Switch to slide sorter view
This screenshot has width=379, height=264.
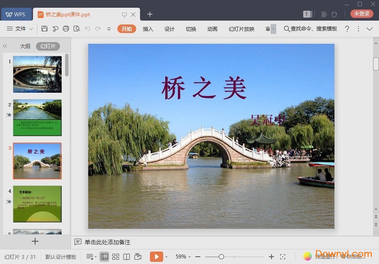point(116,257)
